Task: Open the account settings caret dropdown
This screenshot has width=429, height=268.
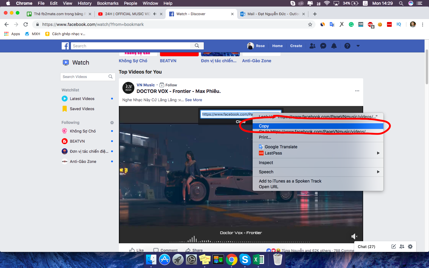Action: [x=357, y=46]
